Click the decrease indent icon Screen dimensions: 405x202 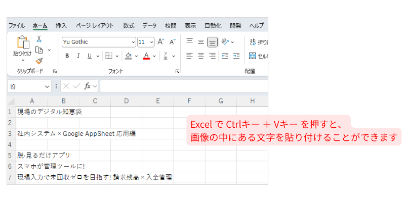pos(225,56)
